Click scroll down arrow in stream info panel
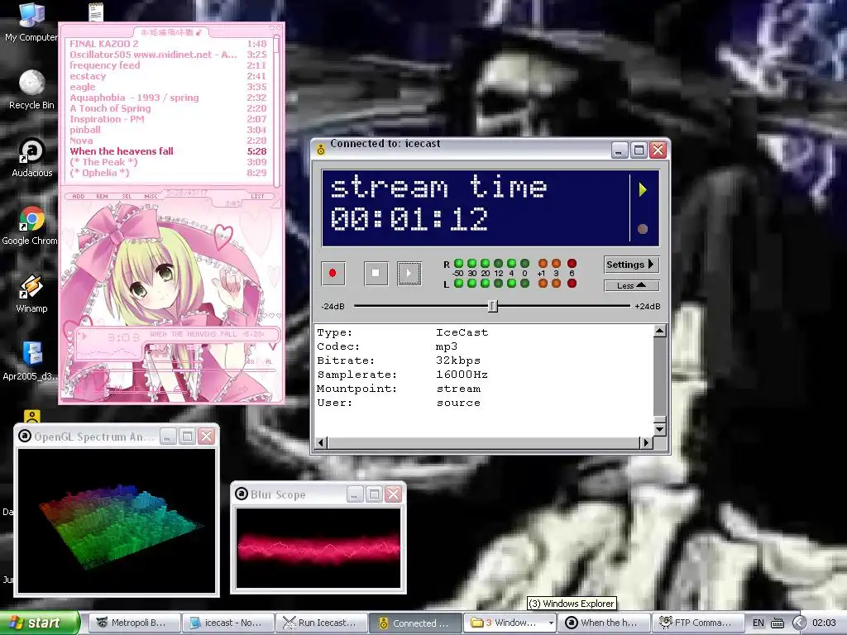 [659, 429]
